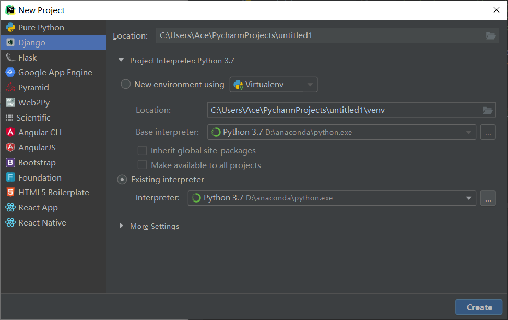Screen dimensions: 508x320
Task: Select HTML5 Boilerplate project type
Action: (53, 193)
